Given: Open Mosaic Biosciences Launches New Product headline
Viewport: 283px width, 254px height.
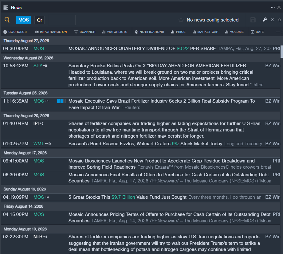Looking at the screenshot, I should click(162, 164).
